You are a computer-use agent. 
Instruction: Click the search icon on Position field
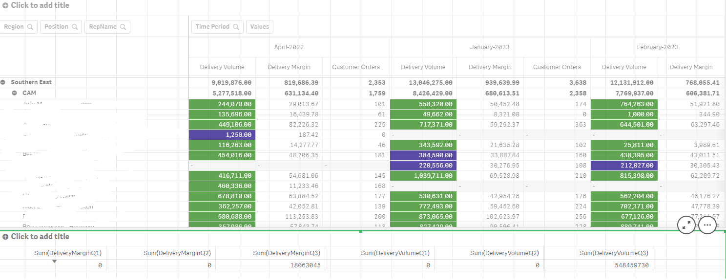coord(75,27)
